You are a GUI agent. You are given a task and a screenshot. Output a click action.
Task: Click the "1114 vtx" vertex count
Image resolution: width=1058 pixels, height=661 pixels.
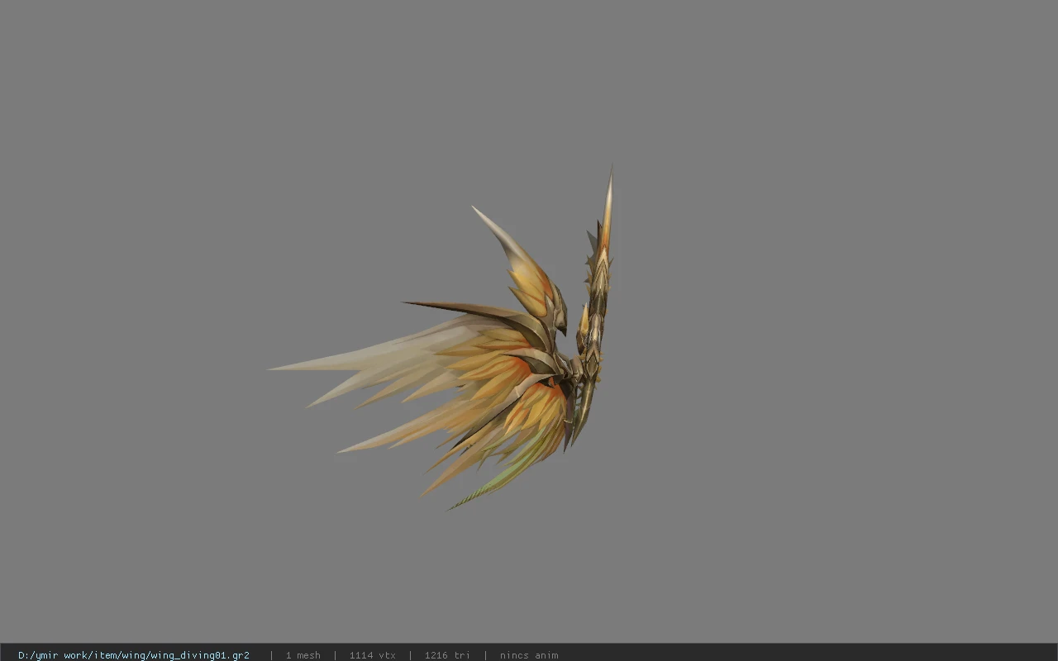pos(372,655)
